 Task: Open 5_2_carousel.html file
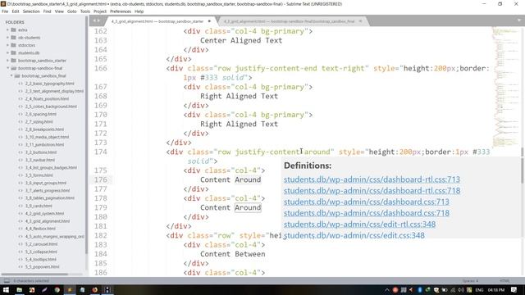click(x=41, y=244)
